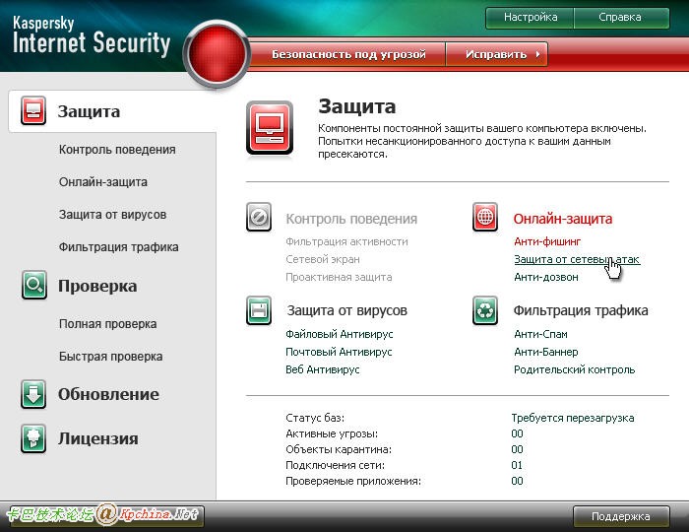
Task: Click the Активные угрозы: label
Action: point(332,433)
